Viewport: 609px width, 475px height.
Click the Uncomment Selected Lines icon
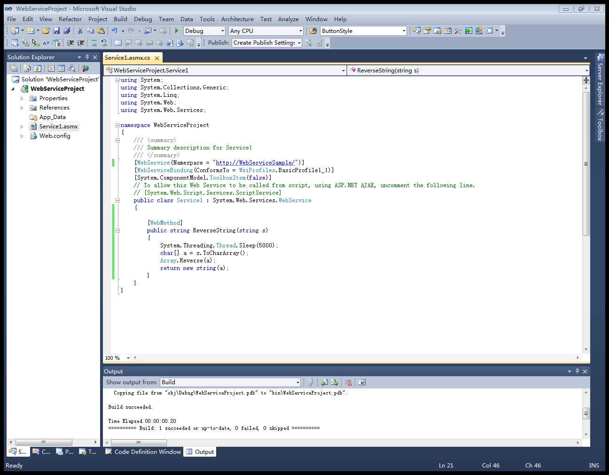[x=104, y=43]
